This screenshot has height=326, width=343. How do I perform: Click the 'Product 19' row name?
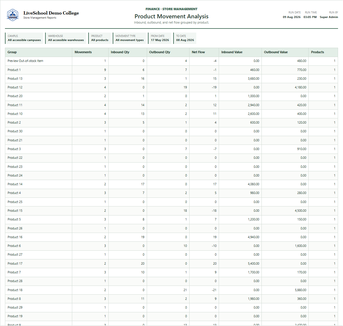[x=15, y=316]
